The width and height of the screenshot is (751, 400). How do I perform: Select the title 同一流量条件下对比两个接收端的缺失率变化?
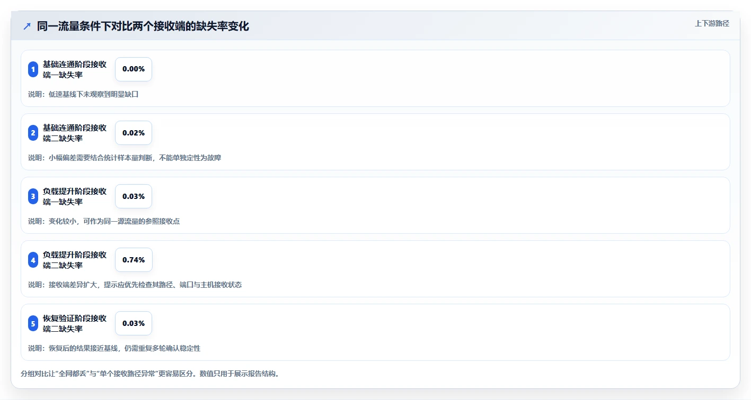click(143, 26)
